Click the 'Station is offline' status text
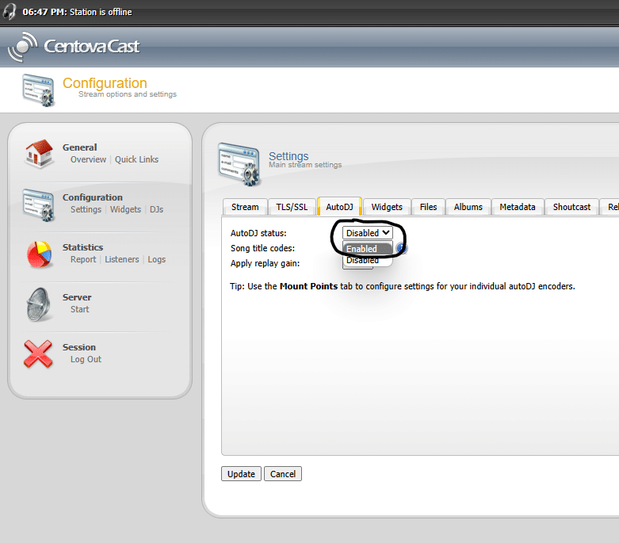 click(x=101, y=12)
